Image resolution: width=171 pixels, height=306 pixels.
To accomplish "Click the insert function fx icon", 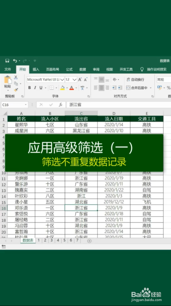I will coord(61,105).
